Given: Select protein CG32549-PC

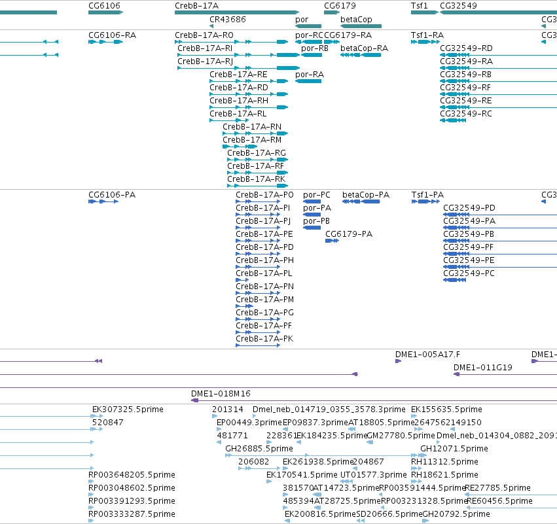Looking at the screenshot, I should [469, 273].
